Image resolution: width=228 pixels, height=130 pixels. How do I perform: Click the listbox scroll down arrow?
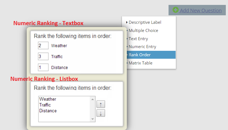[x=93, y=119]
